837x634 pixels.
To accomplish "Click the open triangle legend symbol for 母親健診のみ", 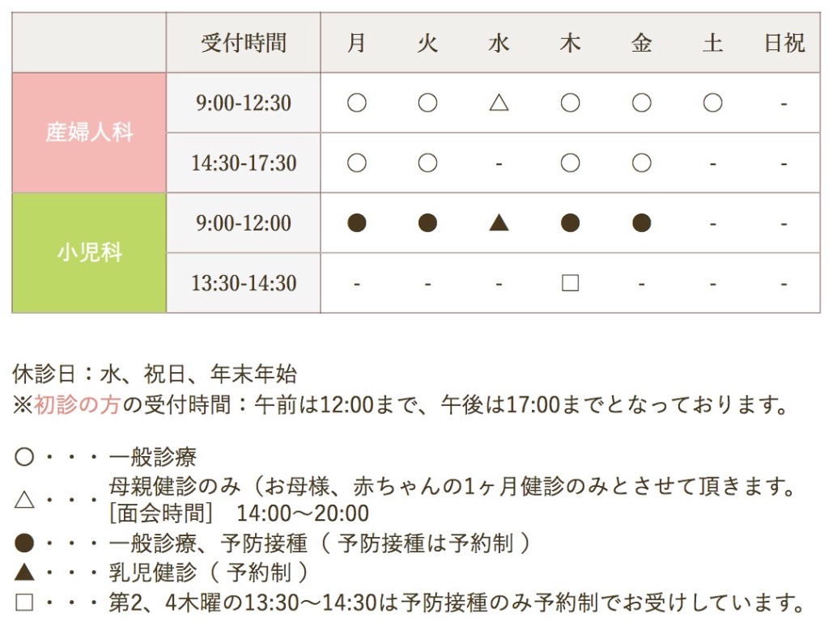I will coord(24,500).
